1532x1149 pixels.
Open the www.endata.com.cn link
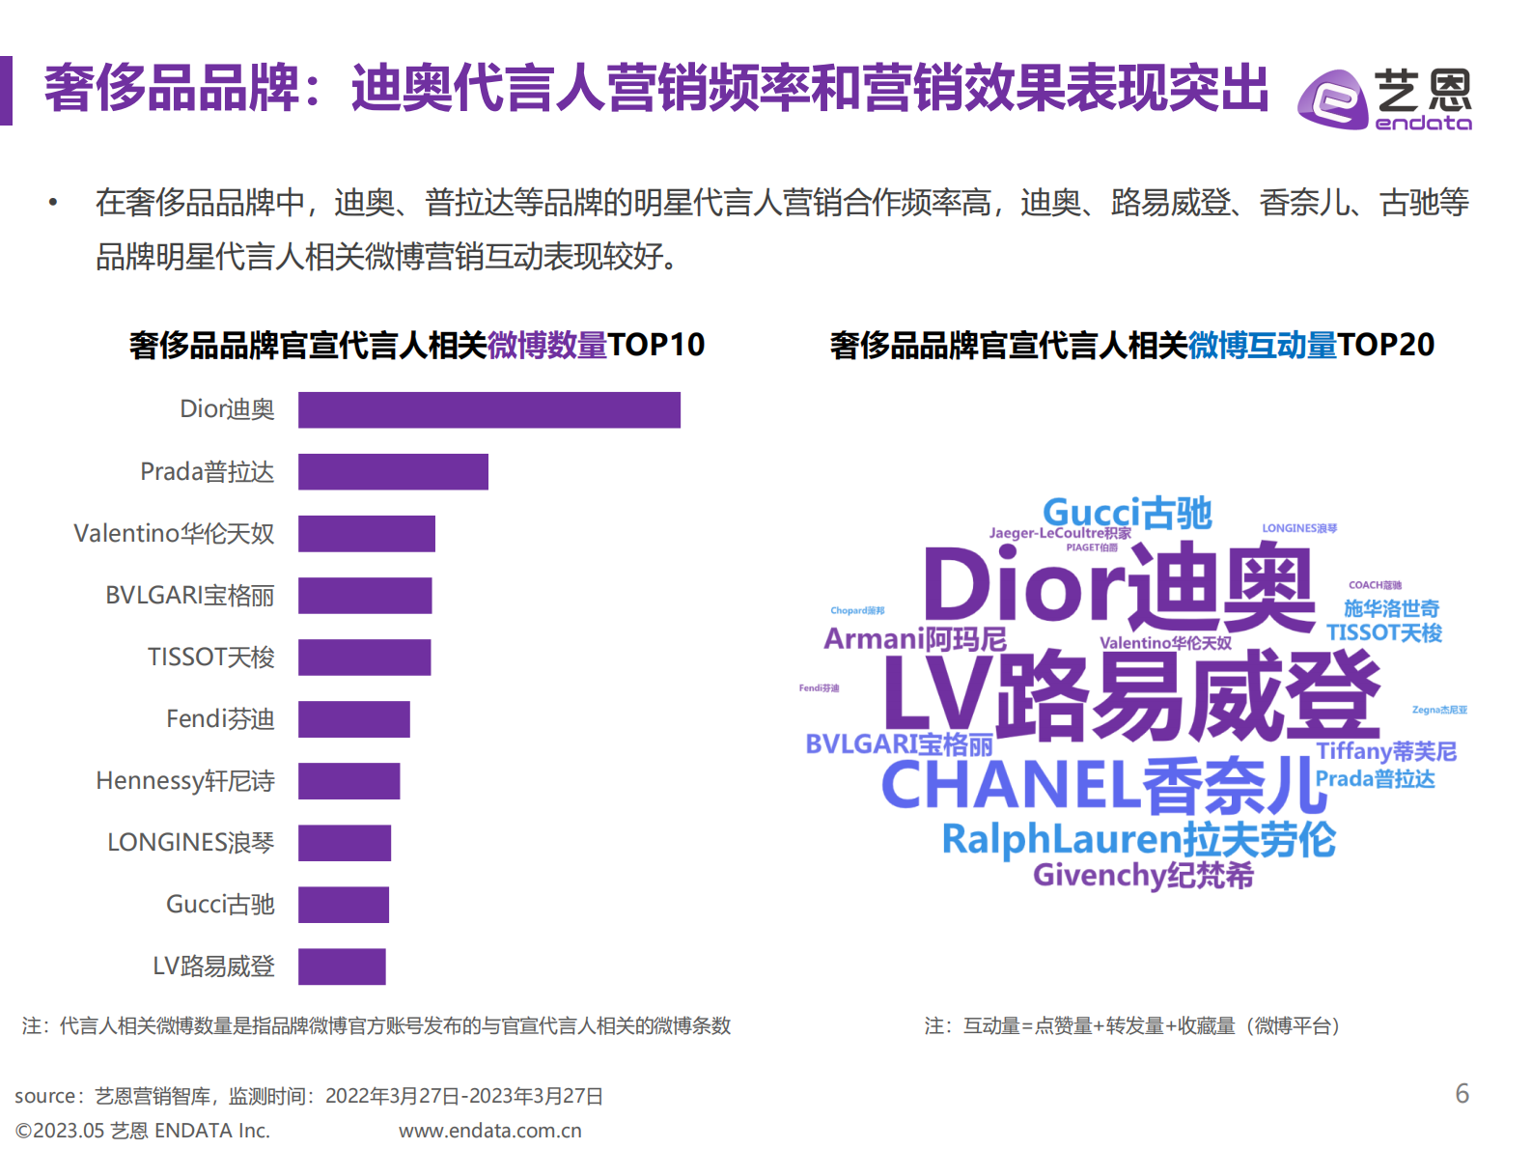[x=490, y=1131]
